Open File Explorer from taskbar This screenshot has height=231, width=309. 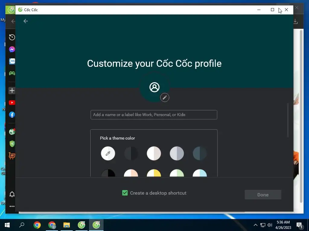click(x=67, y=225)
